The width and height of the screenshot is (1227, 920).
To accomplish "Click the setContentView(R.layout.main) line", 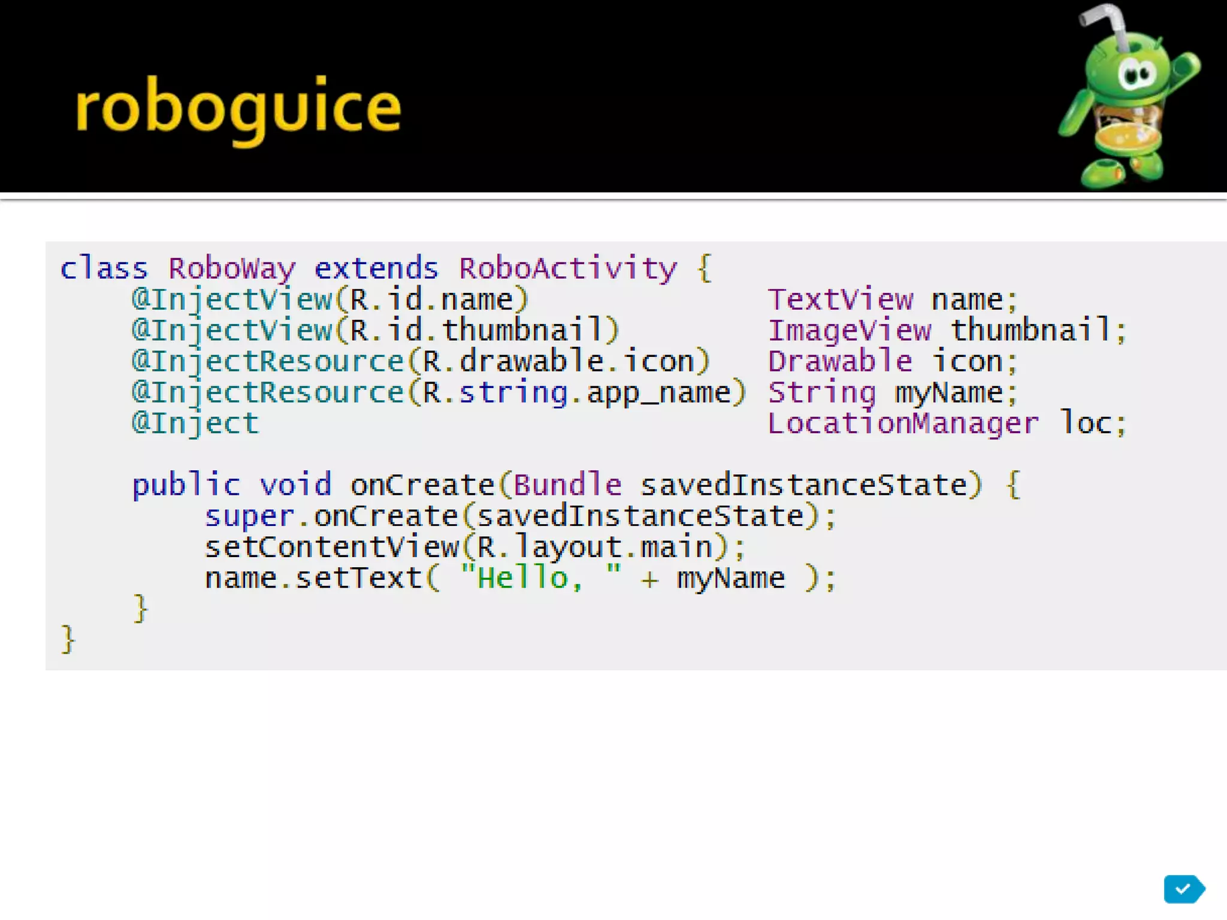I will 475,547.
